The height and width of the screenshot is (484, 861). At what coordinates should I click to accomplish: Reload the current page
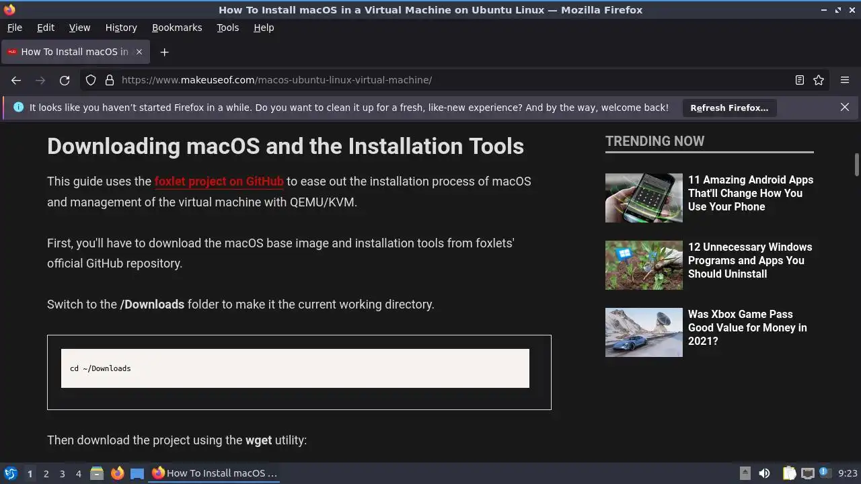[65, 80]
